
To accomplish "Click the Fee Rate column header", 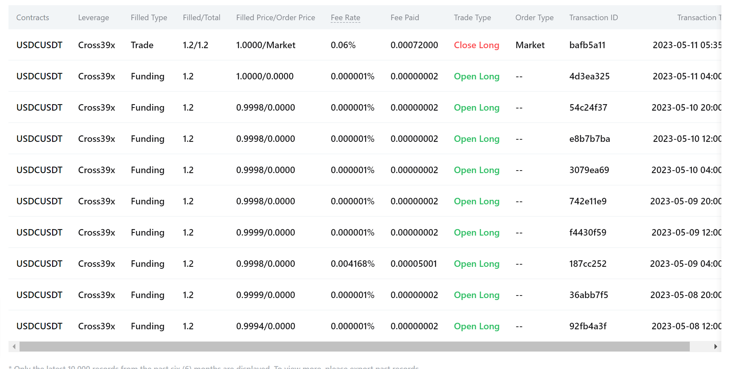I will point(345,18).
